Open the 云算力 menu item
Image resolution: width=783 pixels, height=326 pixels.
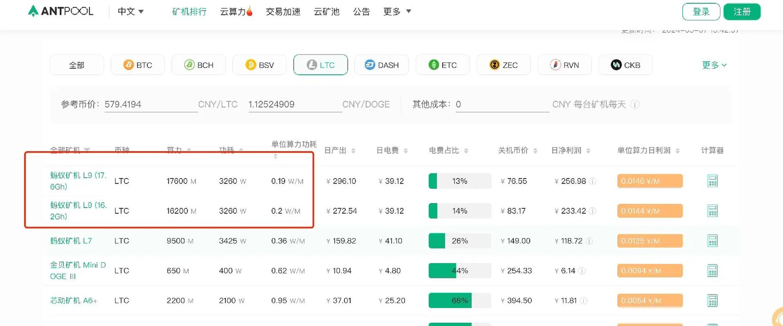(236, 12)
